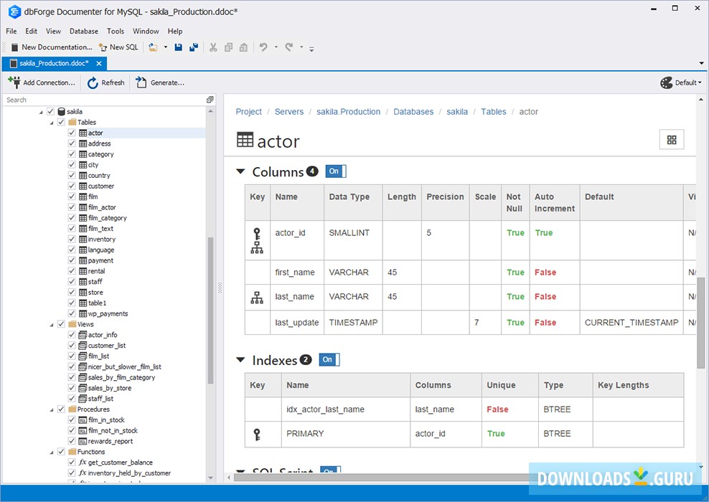Go to Servers breadcrumb link

[289, 112]
